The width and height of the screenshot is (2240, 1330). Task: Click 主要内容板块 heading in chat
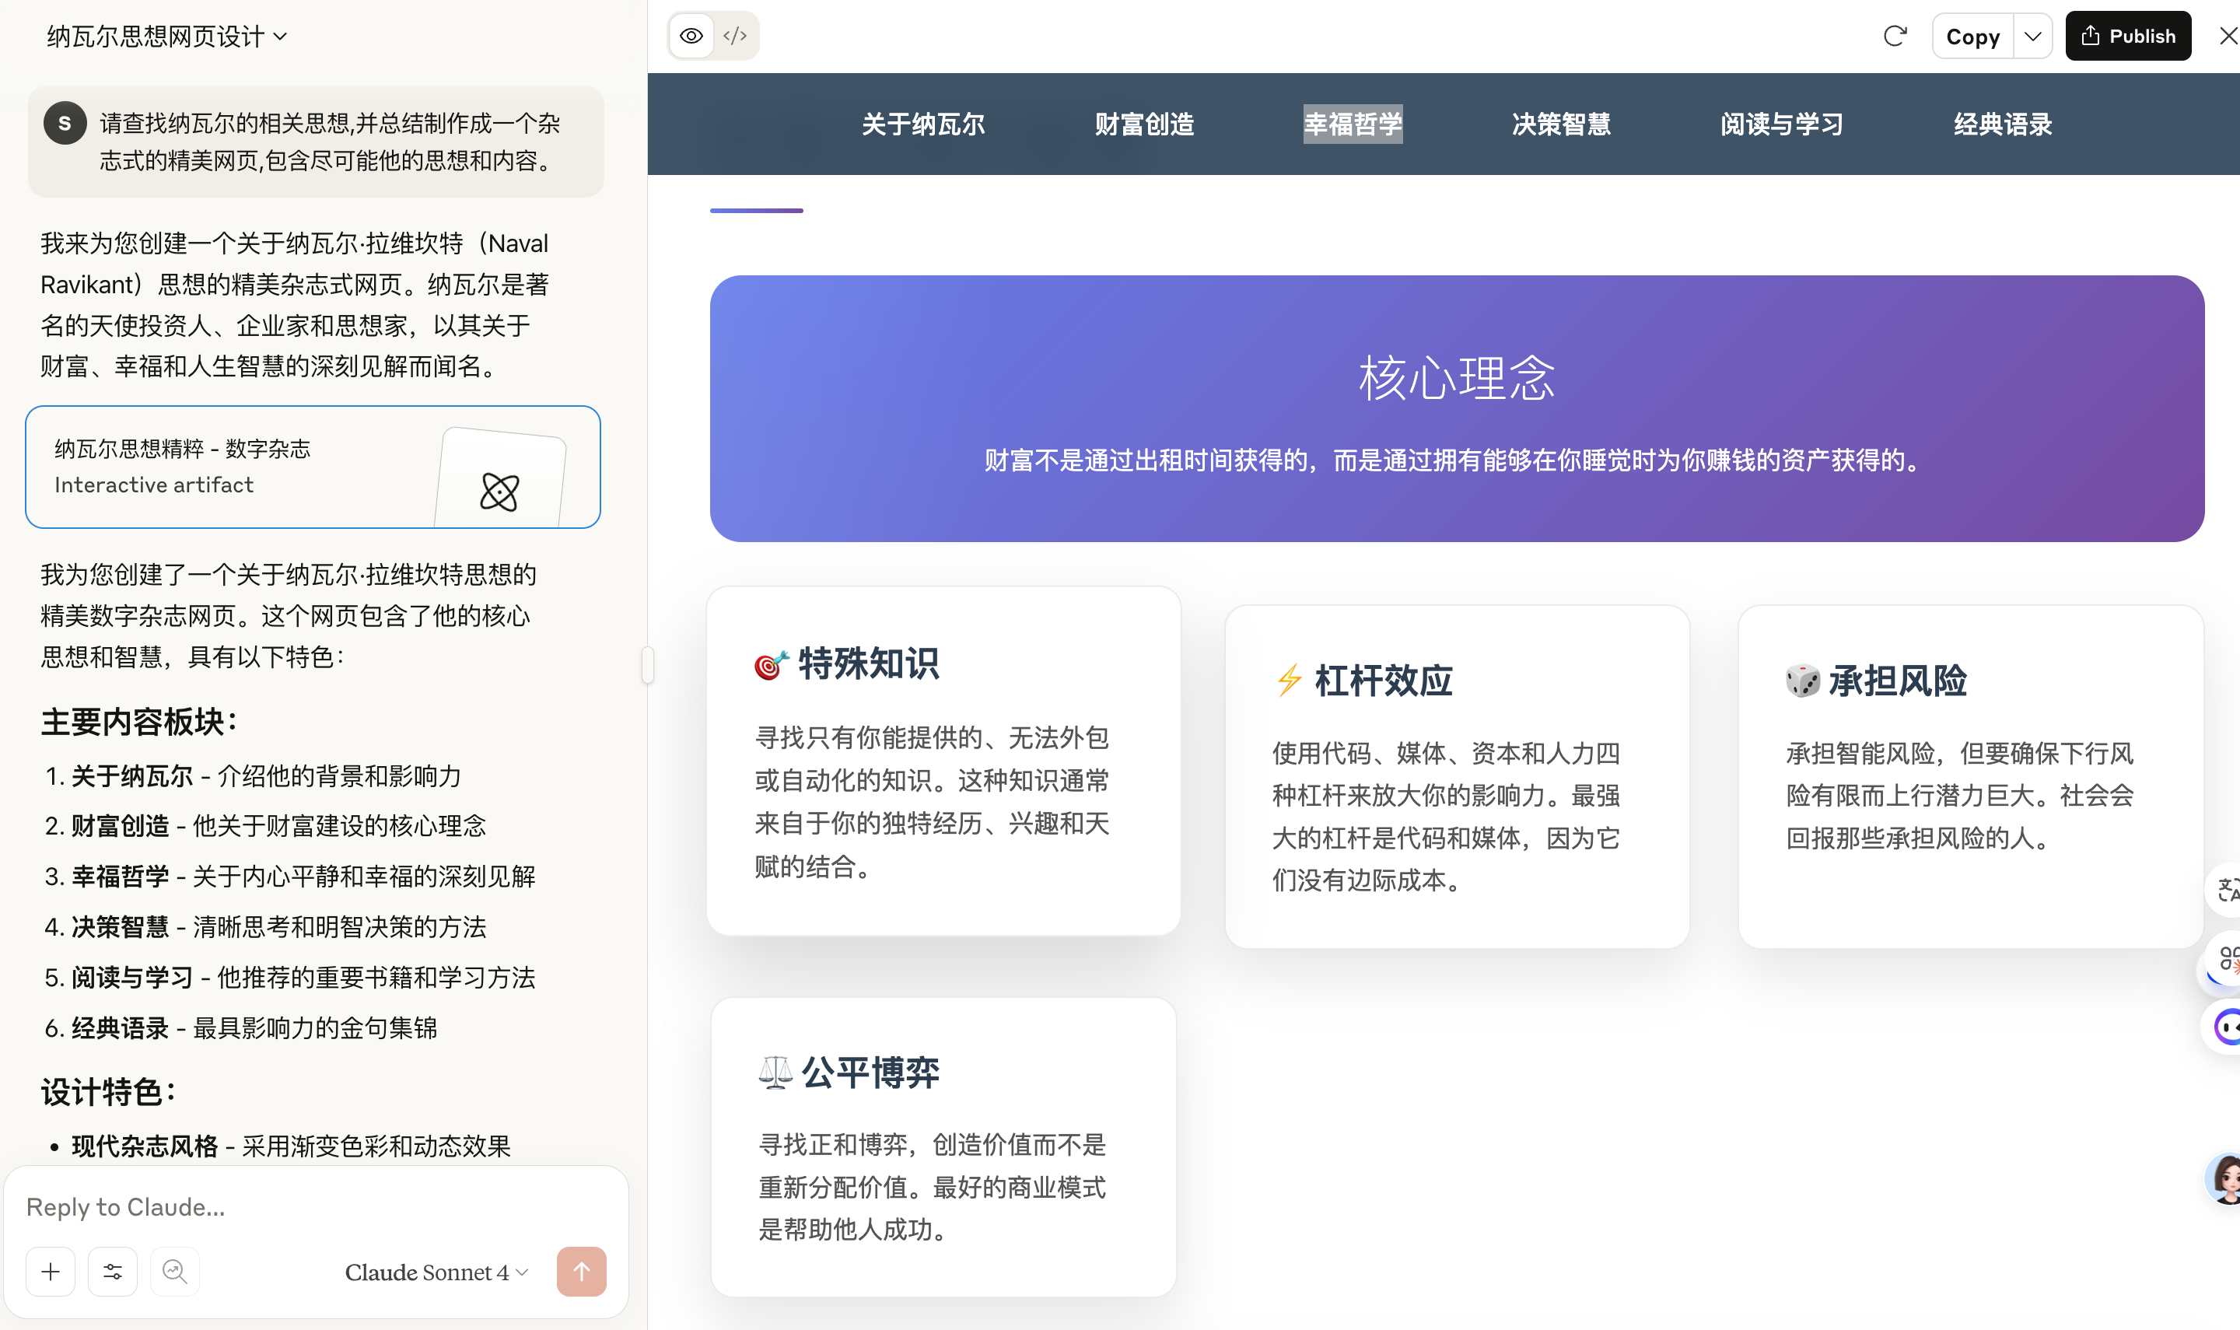pos(140,722)
